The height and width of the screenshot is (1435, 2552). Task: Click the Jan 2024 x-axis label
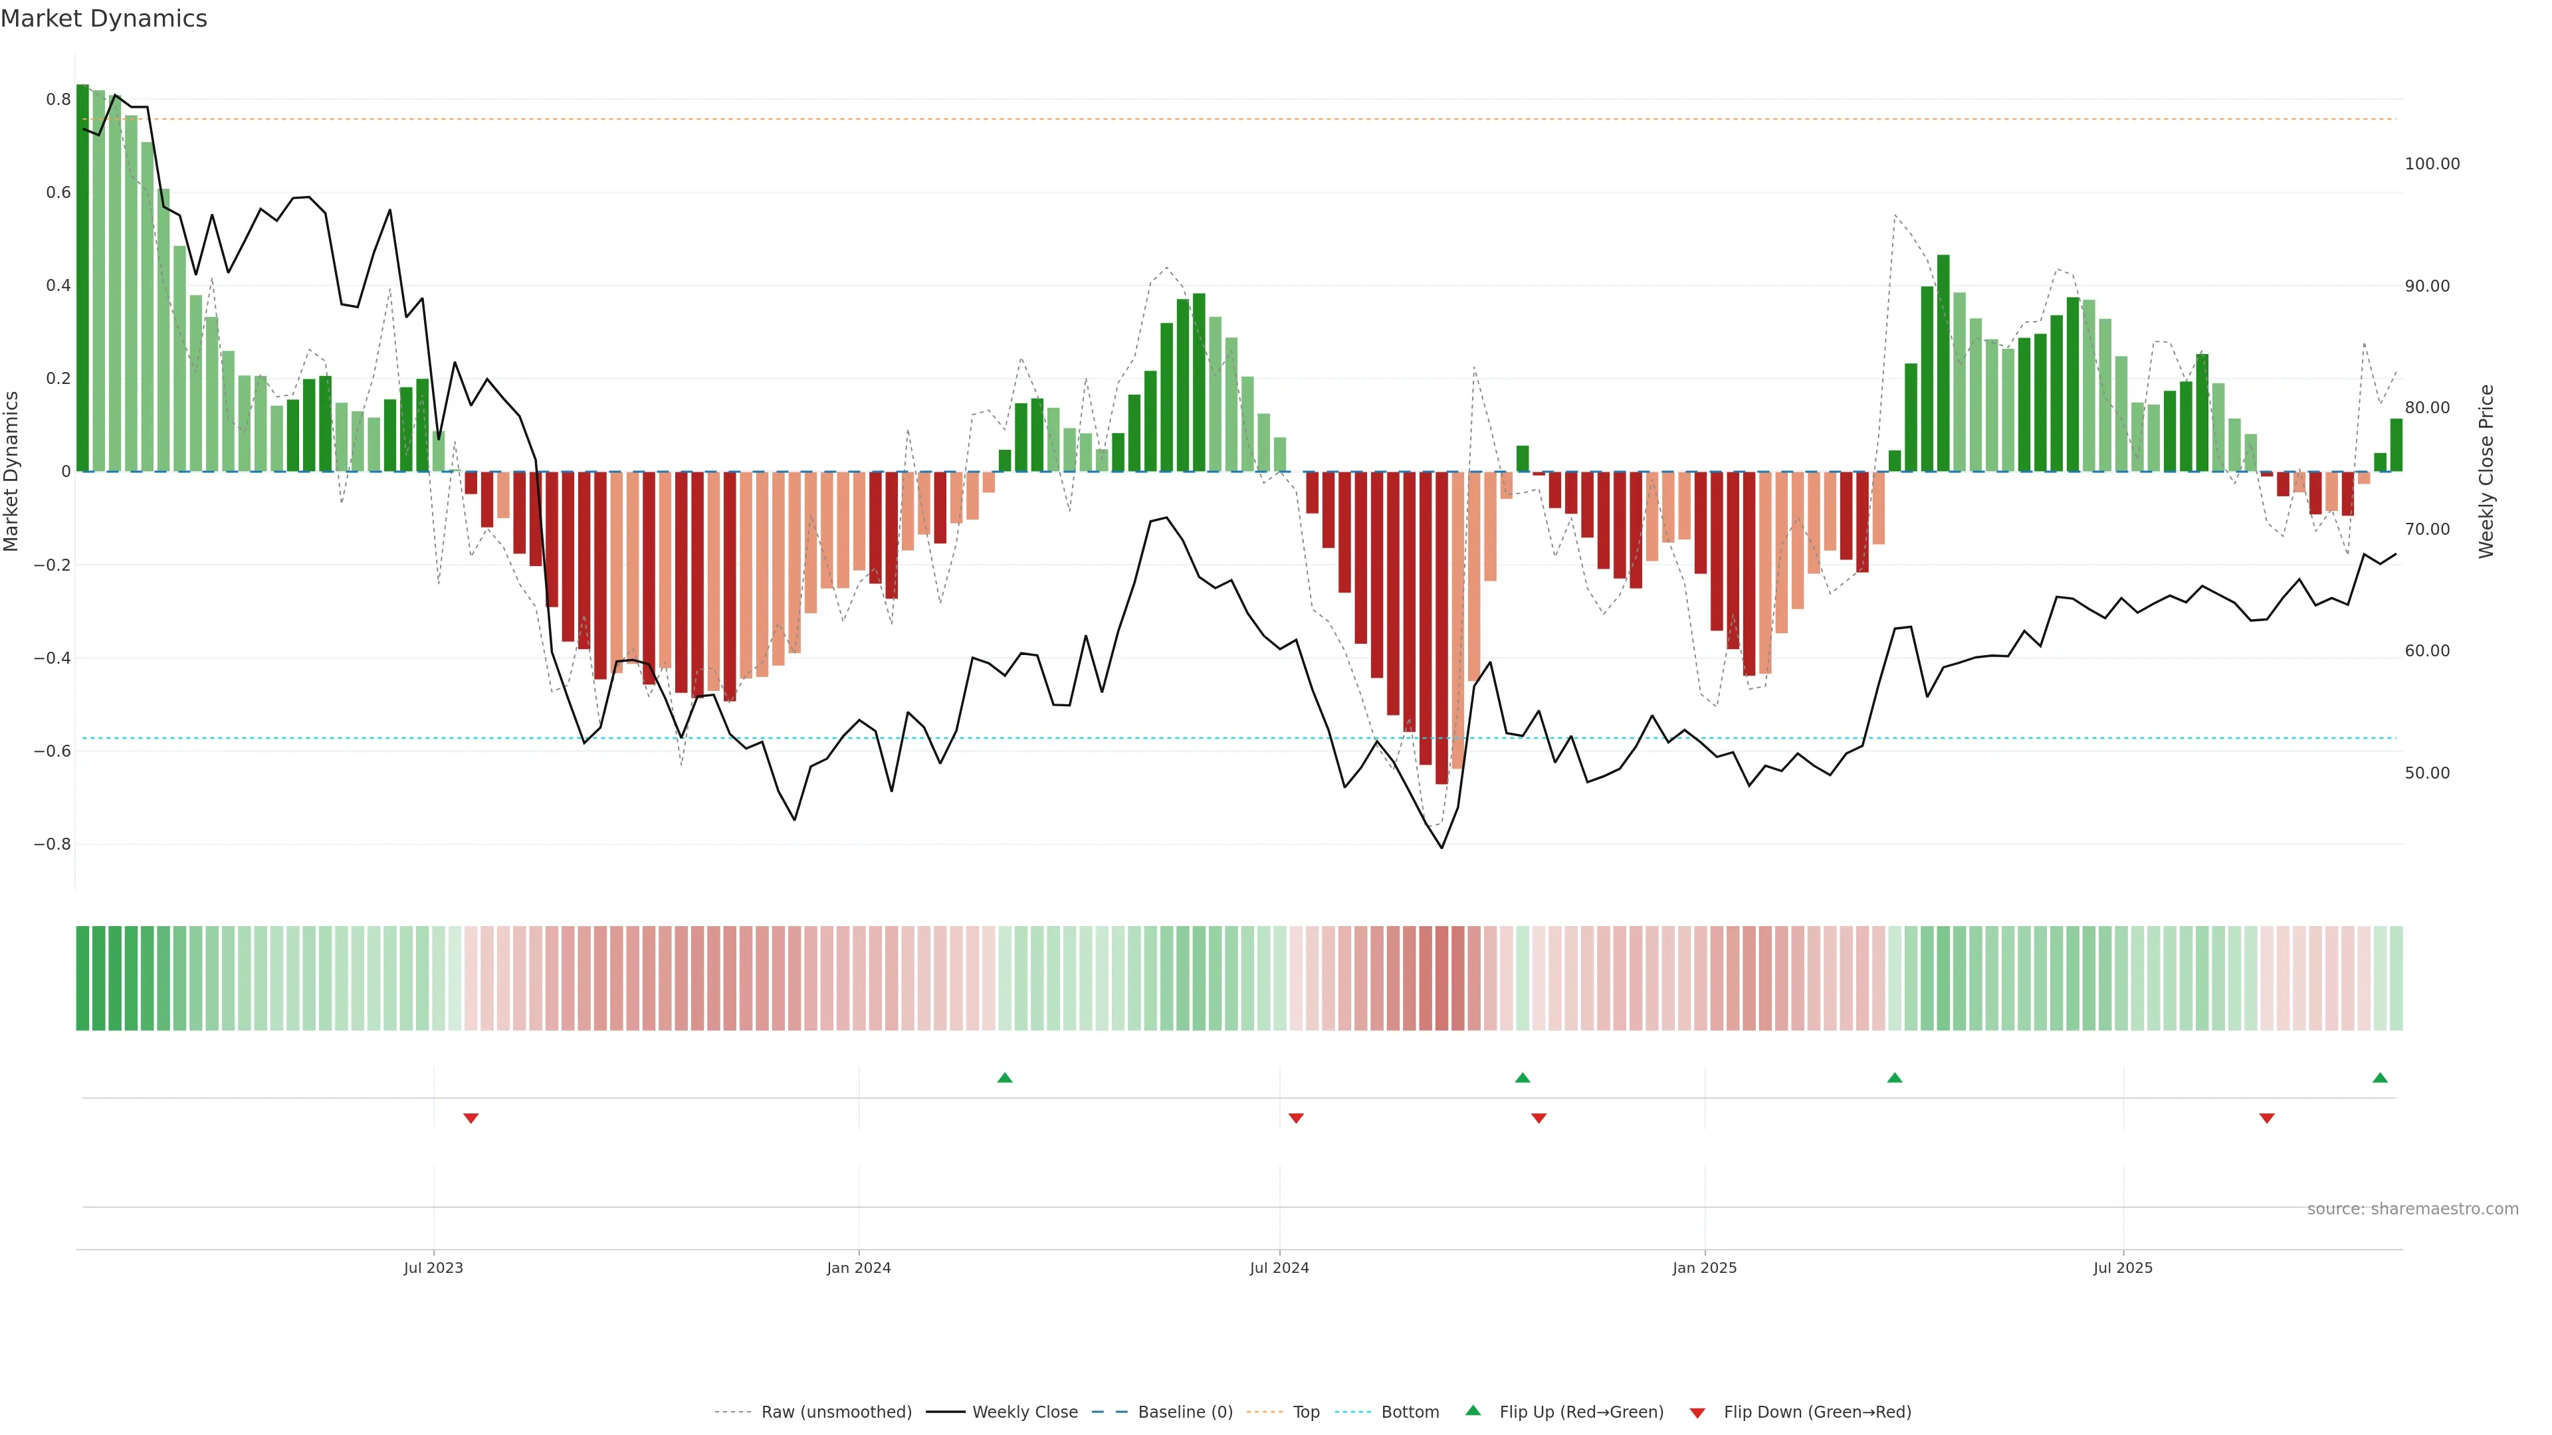pyautogui.click(x=859, y=1268)
